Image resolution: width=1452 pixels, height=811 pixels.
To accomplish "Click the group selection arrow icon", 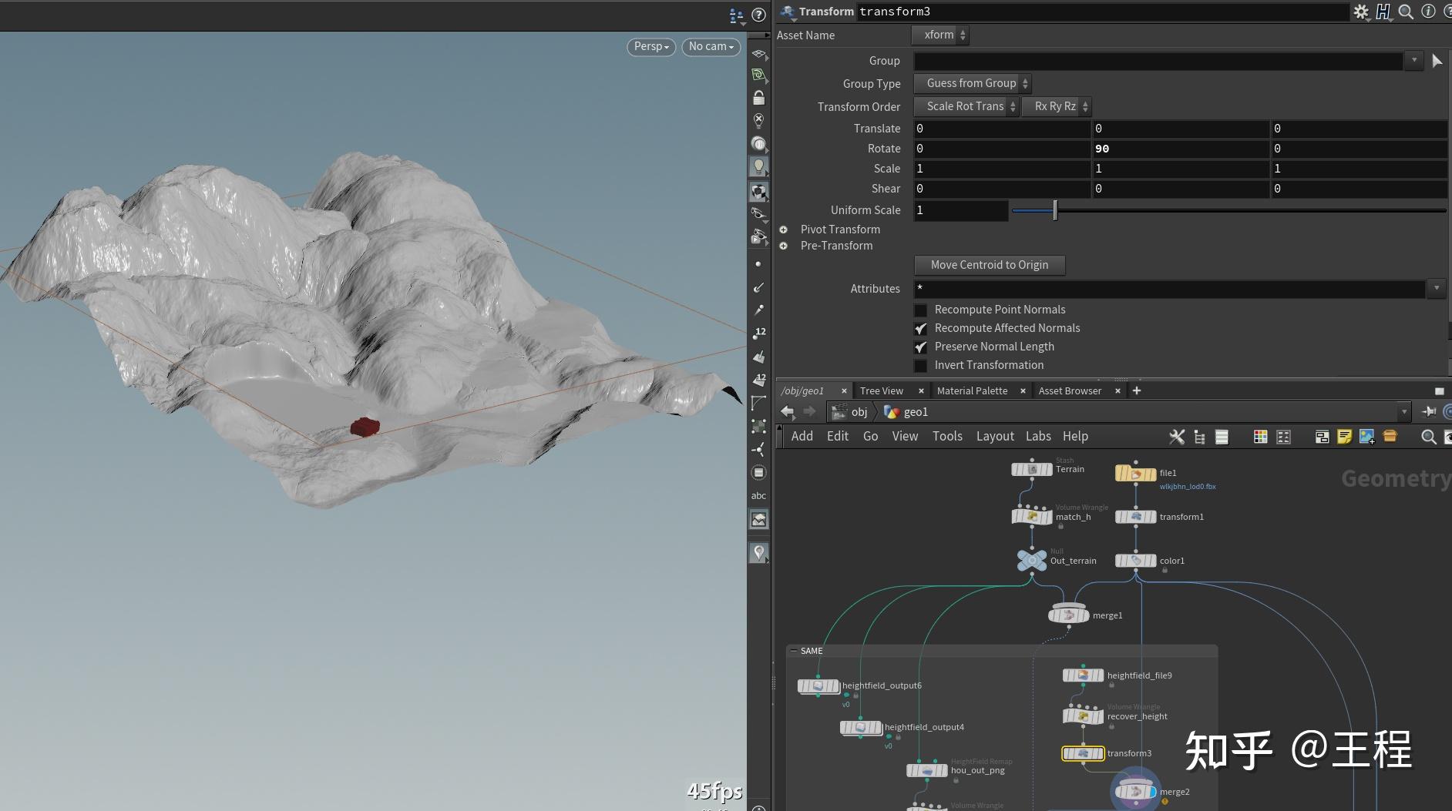I will [1437, 61].
